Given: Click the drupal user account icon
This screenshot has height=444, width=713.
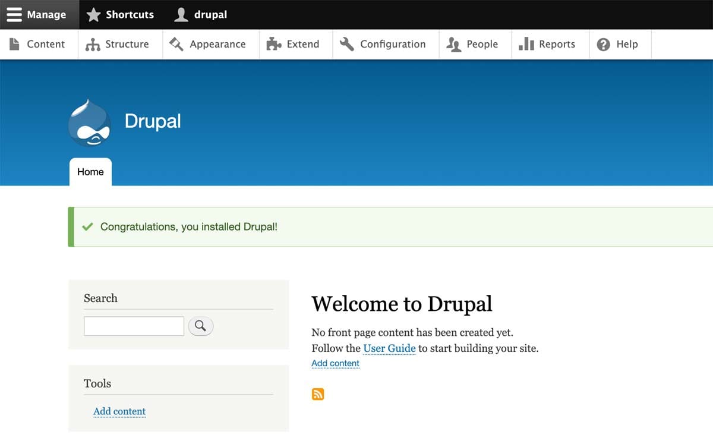Looking at the screenshot, I should click(180, 14).
